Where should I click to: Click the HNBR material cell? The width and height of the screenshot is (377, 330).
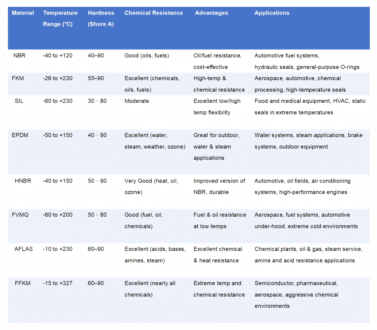point(23,181)
